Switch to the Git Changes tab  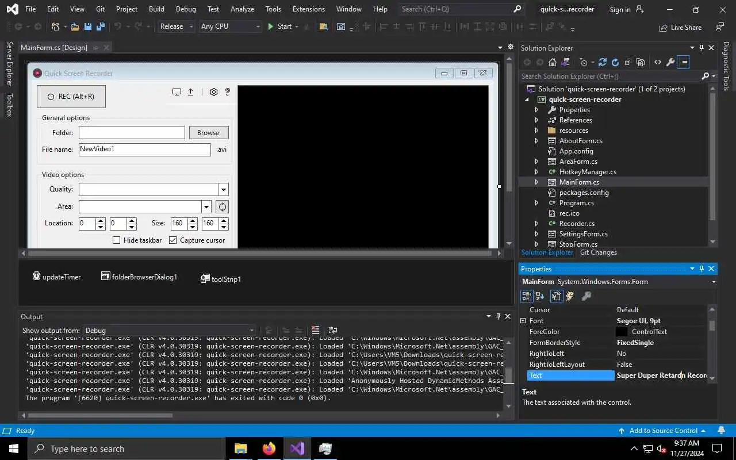coord(599,252)
